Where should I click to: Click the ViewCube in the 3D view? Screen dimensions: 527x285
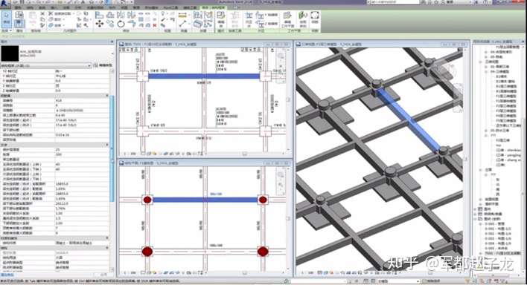[x=447, y=70]
